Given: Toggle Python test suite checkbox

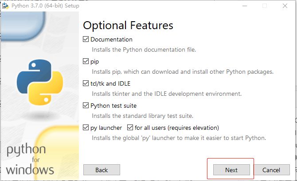Looking at the screenshot, I should pyautogui.click(x=86, y=106).
